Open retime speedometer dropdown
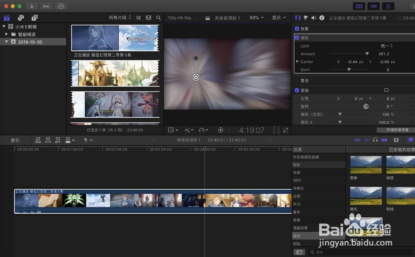The image size is (415, 257). point(203,130)
